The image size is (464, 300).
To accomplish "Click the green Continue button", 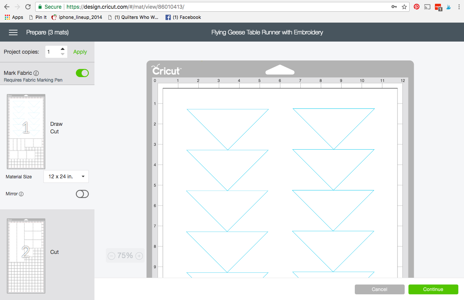I will 433,289.
